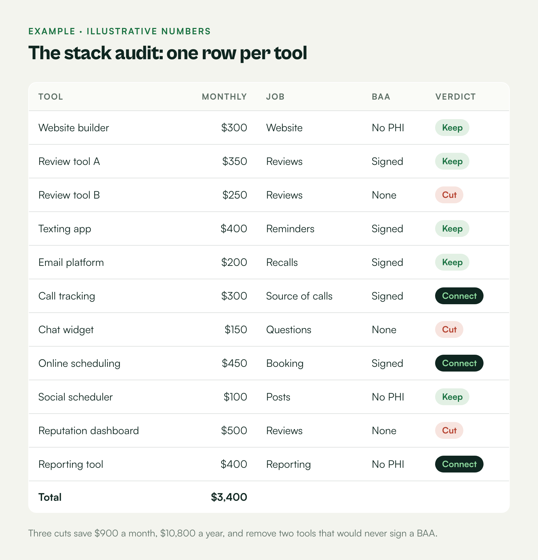Click the Connect badge for Reporting tool
The width and height of the screenshot is (538, 560).
(x=459, y=464)
